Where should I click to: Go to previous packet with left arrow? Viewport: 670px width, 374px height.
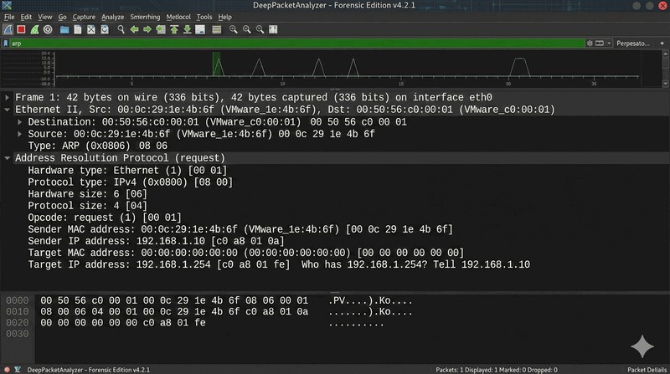(134, 29)
